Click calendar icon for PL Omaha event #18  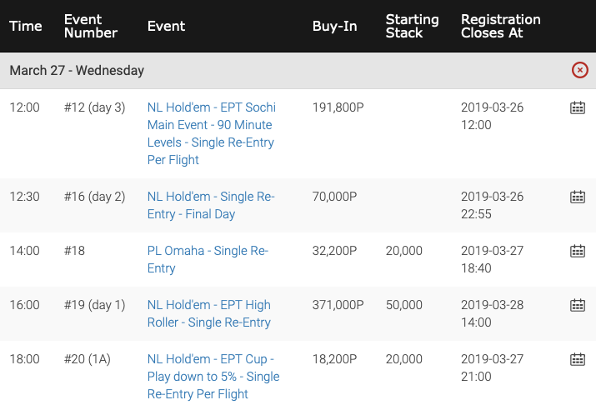(578, 251)
